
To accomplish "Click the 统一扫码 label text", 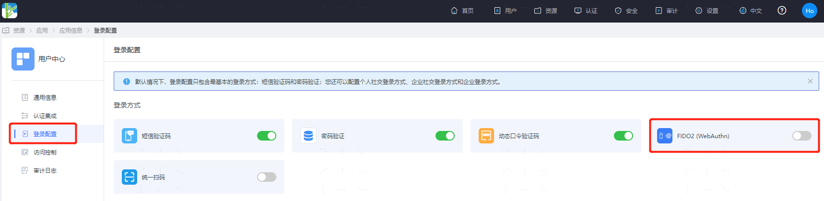I will point(153,177).
